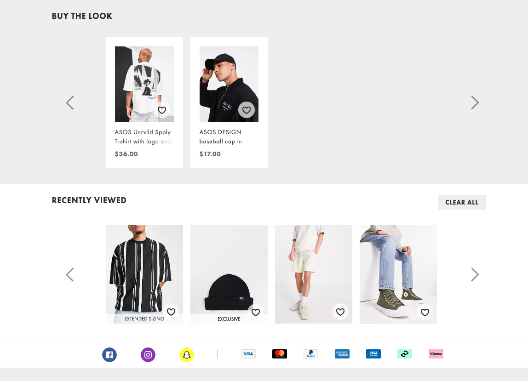
Task: Clear all recently viewed items
Action: pyautogui.click(x=462, y=202)
